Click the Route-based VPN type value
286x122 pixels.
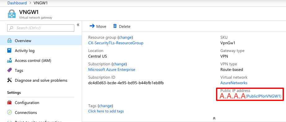point(232,70)
